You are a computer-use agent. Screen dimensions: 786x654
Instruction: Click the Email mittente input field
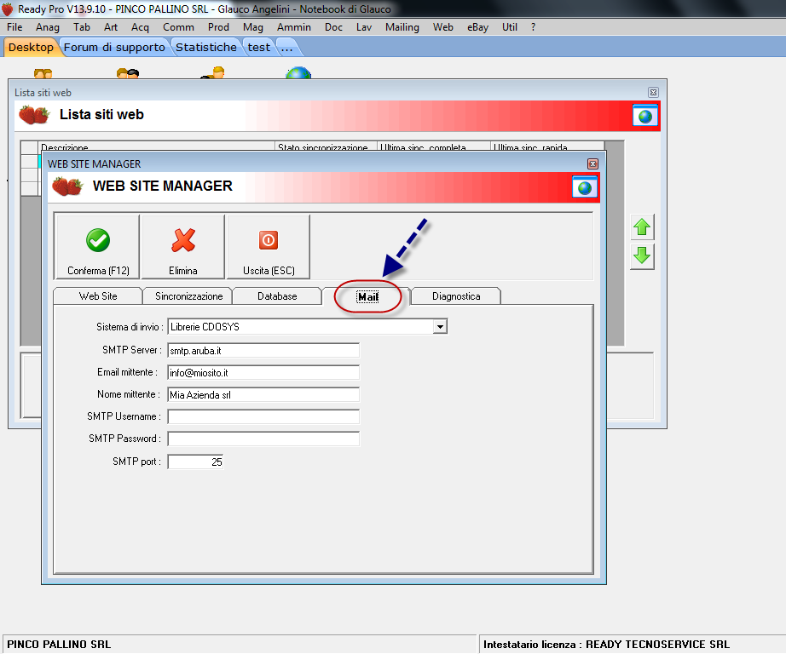(x=263, y=373)
